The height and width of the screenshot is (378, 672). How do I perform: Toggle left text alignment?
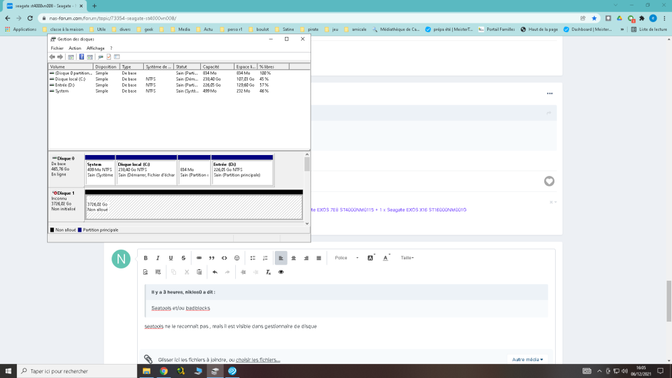tap(281, 258)
